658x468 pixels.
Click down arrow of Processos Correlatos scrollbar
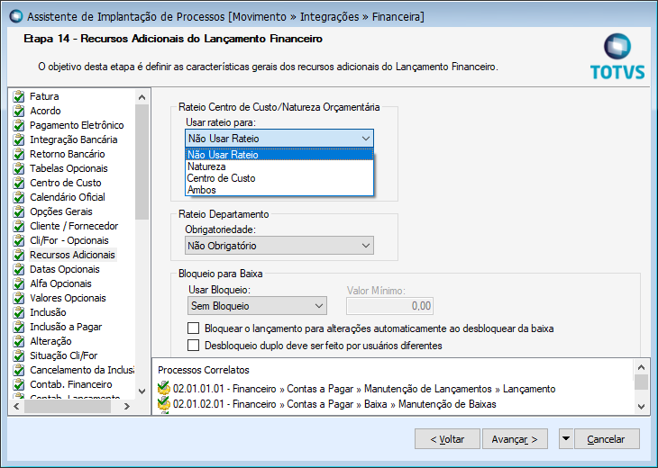click(641, 406)
